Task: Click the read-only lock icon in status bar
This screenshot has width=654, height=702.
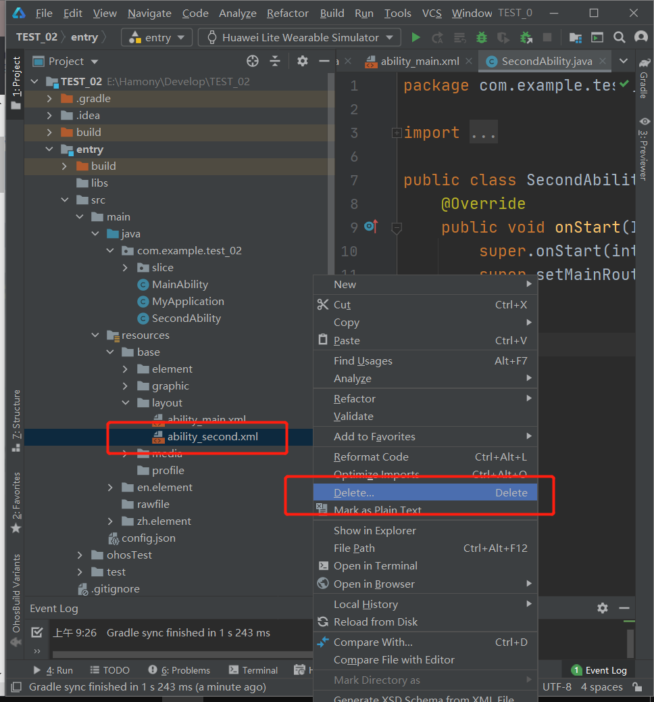Action: (x=638, y=686)
